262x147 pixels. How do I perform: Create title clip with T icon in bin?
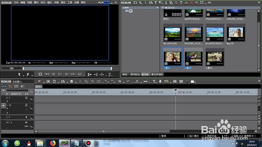point(156,3)
